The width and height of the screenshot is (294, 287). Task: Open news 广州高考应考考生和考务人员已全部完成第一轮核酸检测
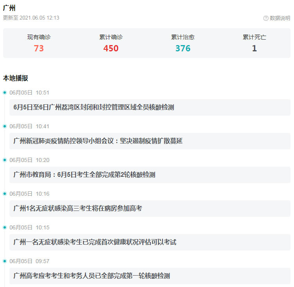tap(150, 276)
